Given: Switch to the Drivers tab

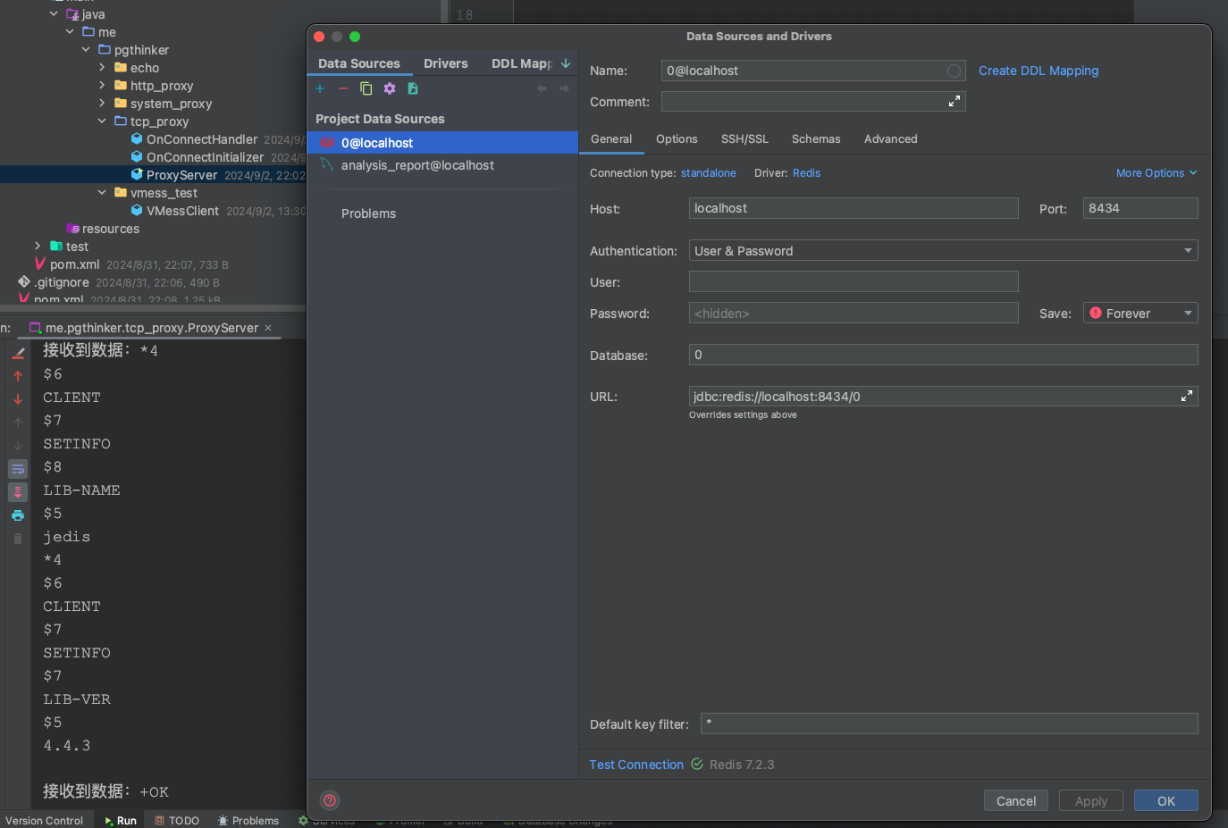Looking at the screenshot, I should [x=446, y=63].
